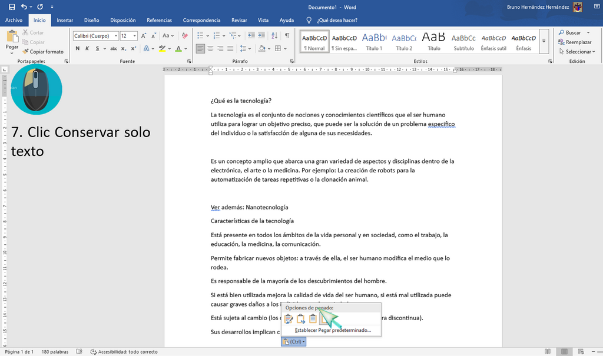Choose Keep Source Formatting paste option
This screenshot has width=603, height=356.
pos(289,319)
